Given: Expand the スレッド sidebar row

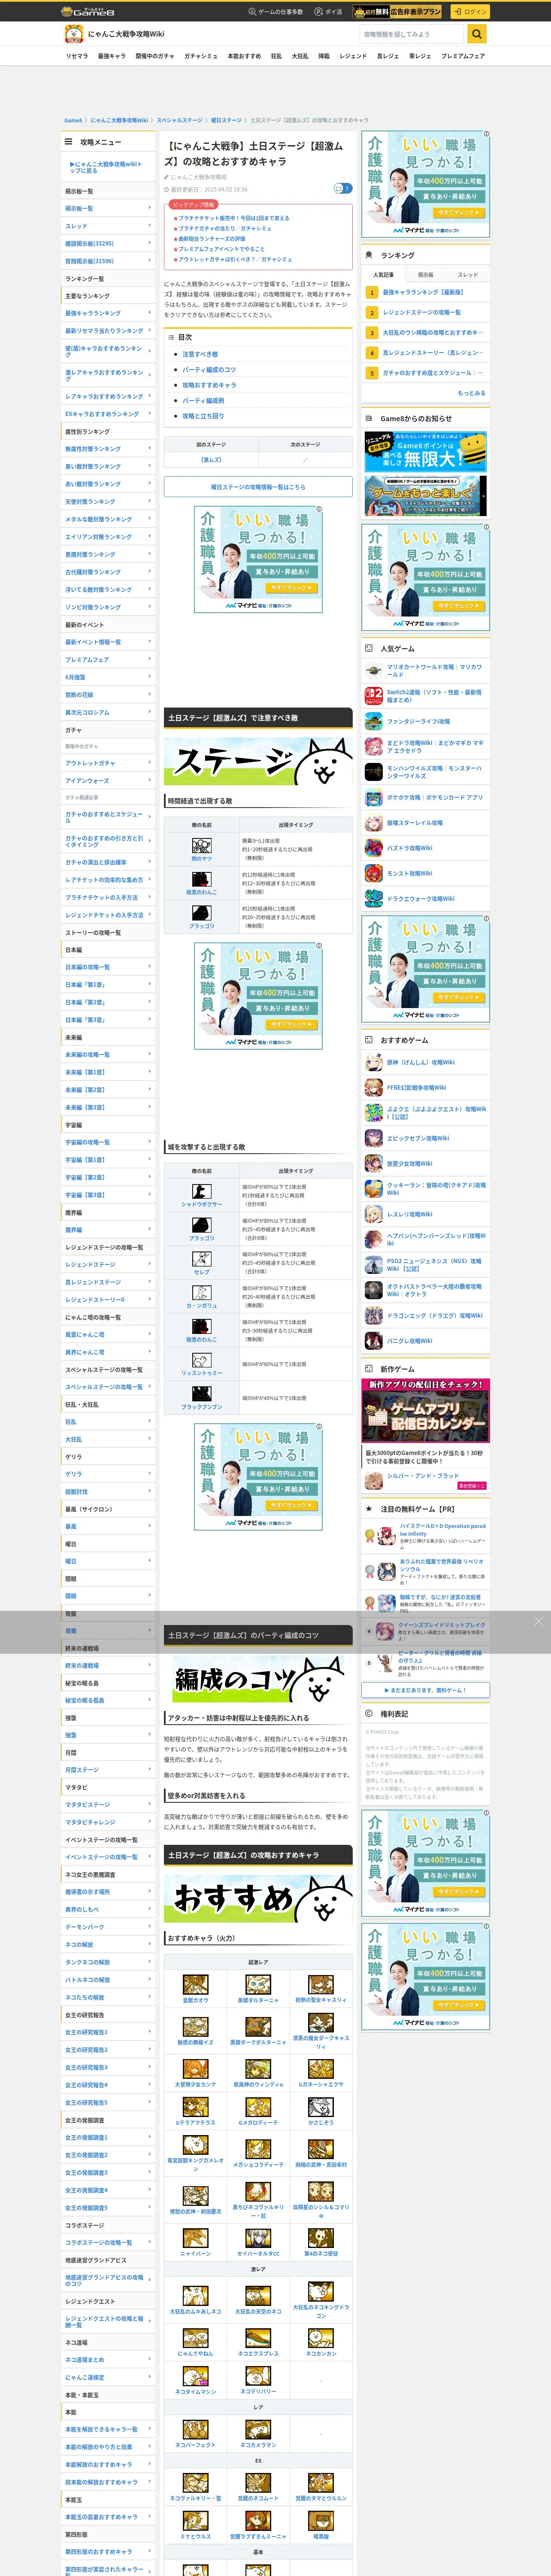Looking at the screenshot, I should coord(108,226).
